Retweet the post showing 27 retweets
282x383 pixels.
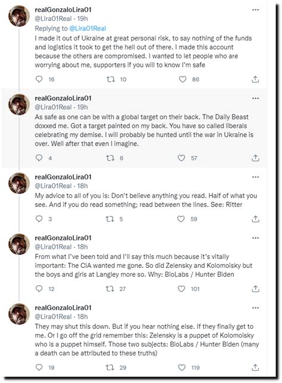pos(110,289)
